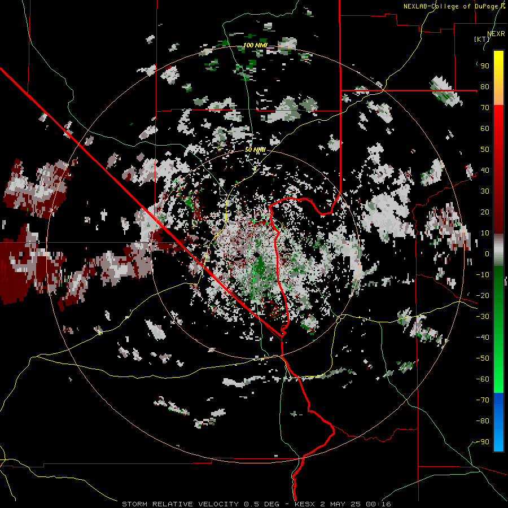Select the 50 NMI range ring label
Viewport: 508px width, 508px height.
(255, 150)
